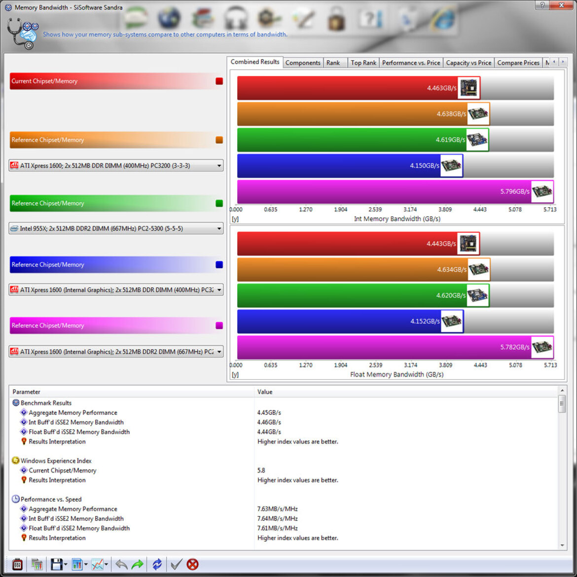Click the copy results icon in toolbar
The image size is (577, 577).
click(37, 564)
